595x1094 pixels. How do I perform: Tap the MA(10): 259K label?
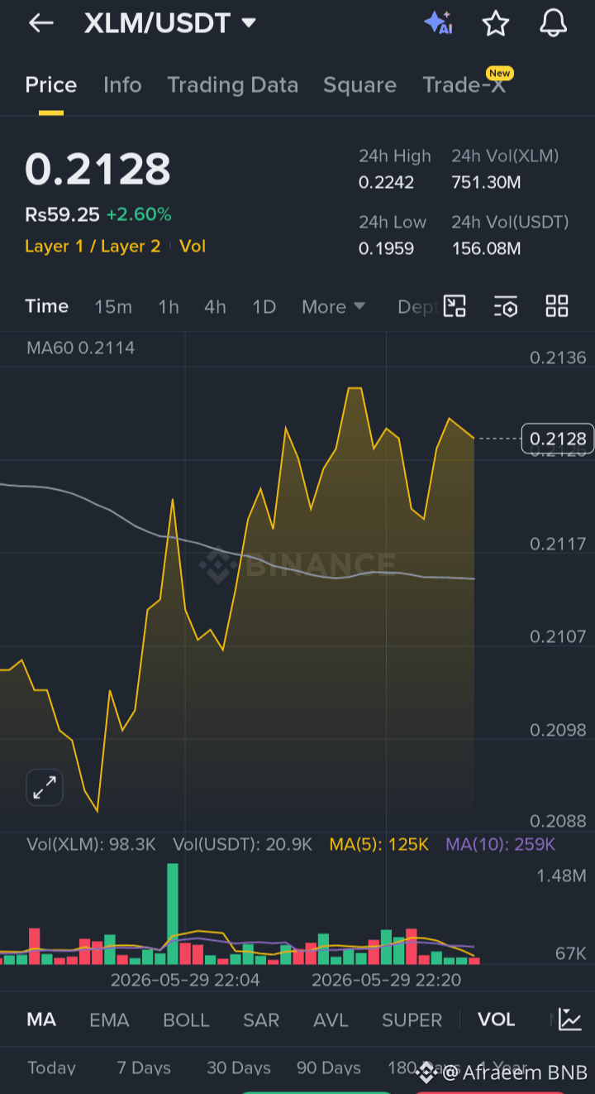click(500, 845)
